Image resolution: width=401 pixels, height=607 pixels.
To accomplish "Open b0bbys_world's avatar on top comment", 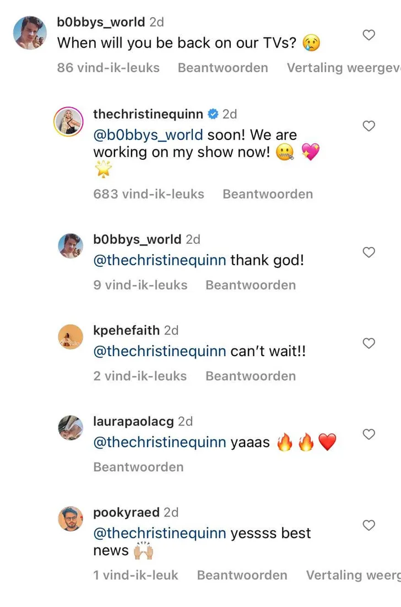I will [x=29, y=33].
